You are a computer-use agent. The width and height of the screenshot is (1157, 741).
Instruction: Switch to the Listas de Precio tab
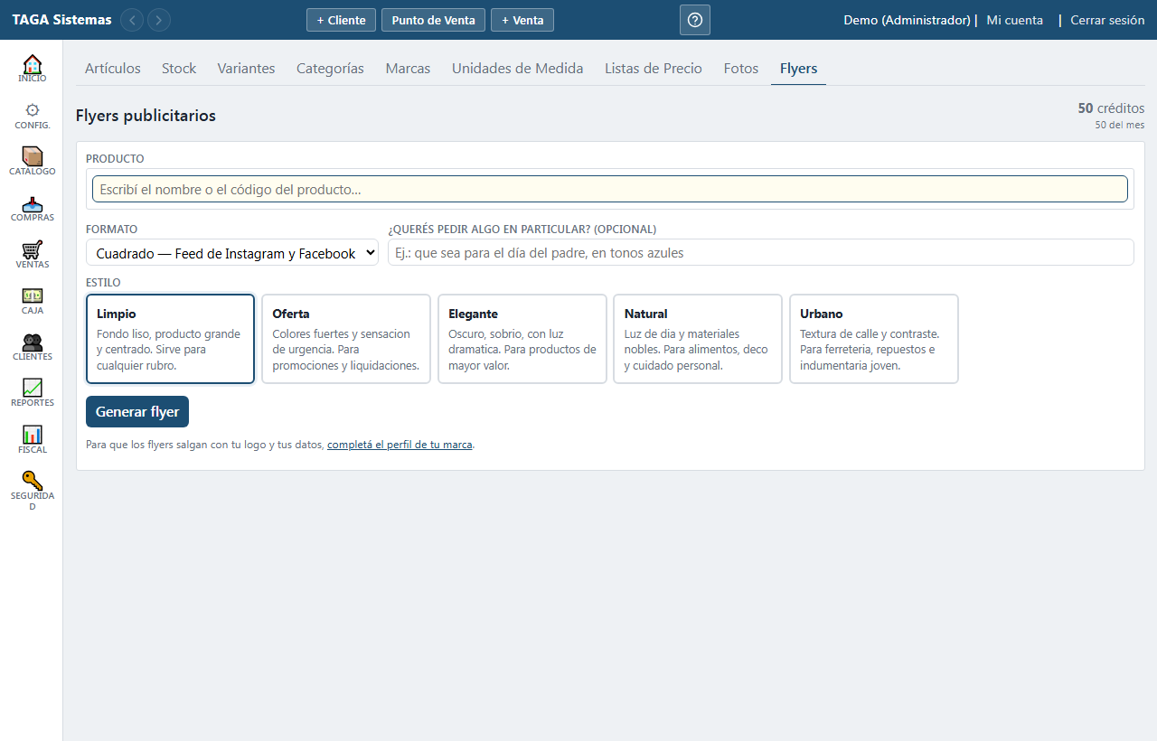pos(654,69)
